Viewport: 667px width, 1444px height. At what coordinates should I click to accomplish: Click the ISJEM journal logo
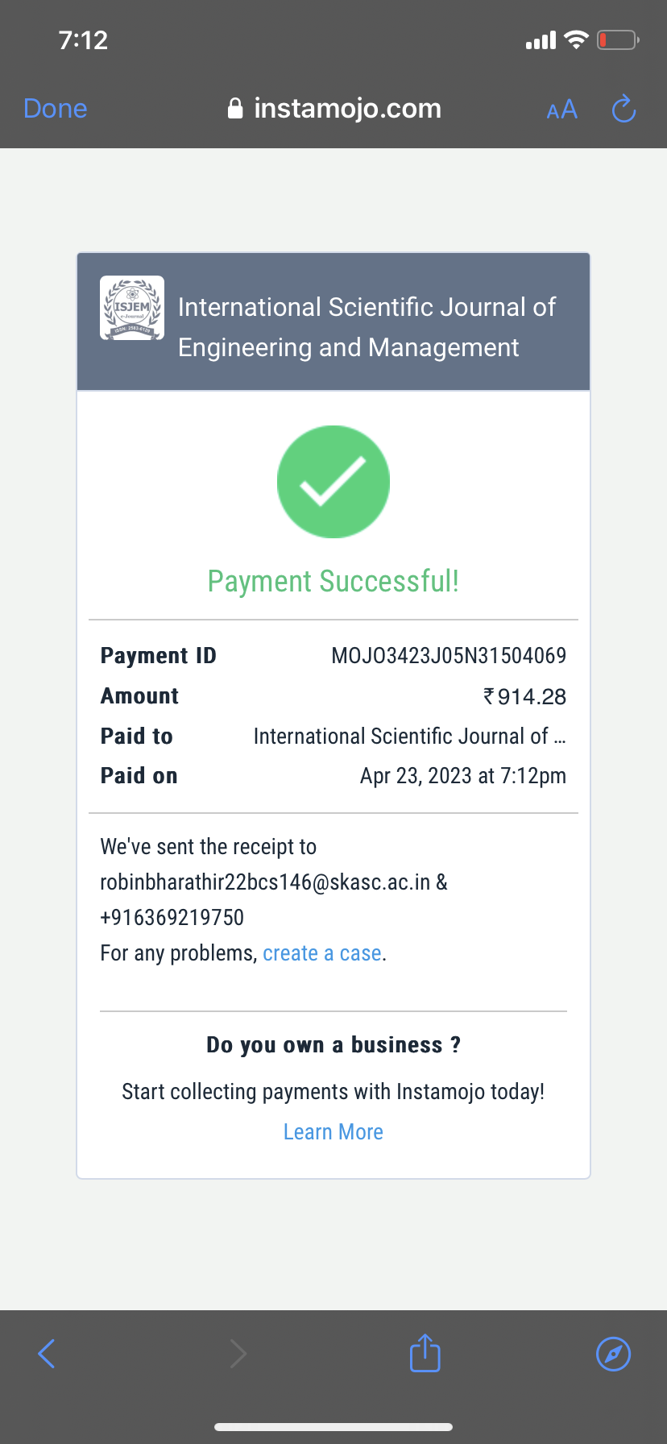(x=132, y=308)
